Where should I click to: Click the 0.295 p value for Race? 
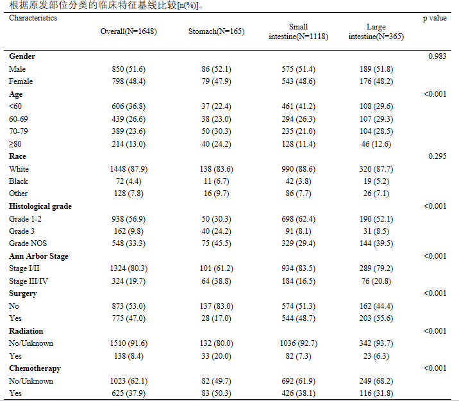[437, 156]
